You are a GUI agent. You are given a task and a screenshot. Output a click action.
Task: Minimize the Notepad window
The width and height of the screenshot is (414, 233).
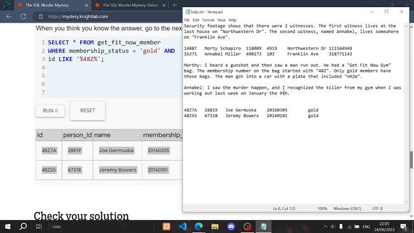pos(371,12)
